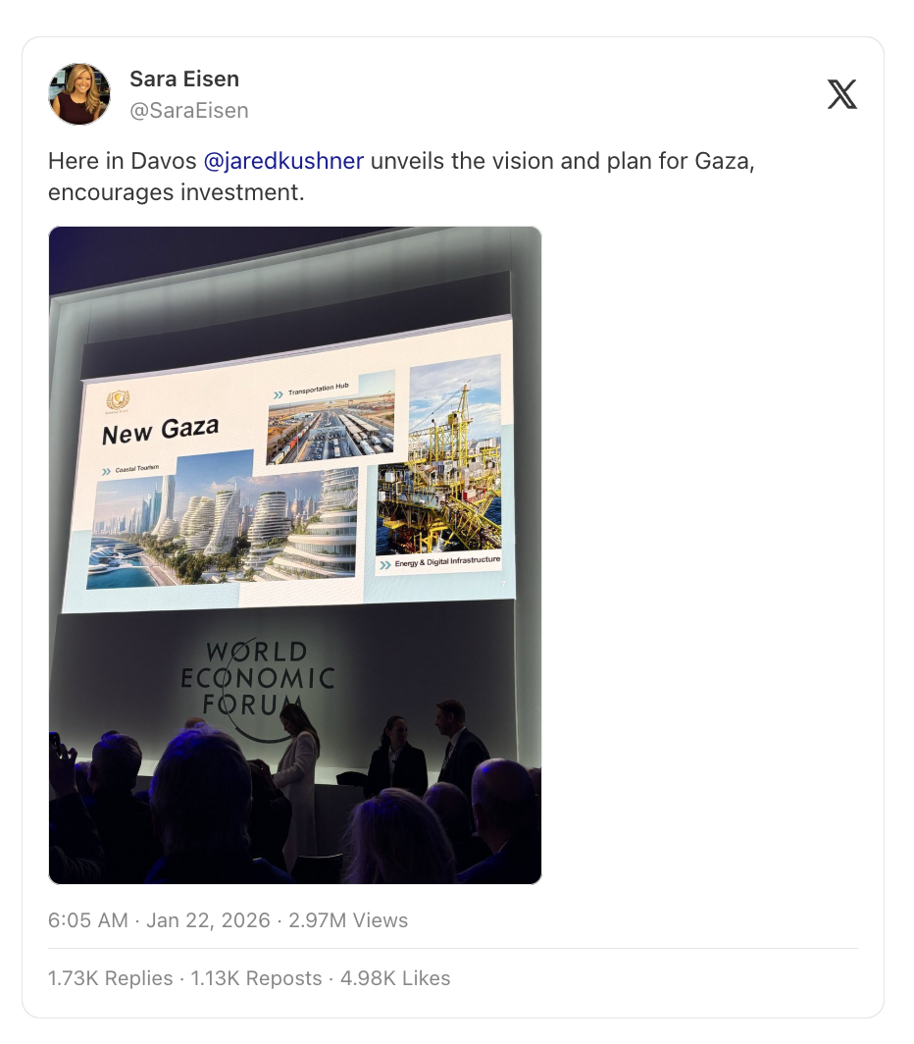Click the tweet text about Gaza plan
This screenshot has width=914, height=1044.
tap(401, 177)
